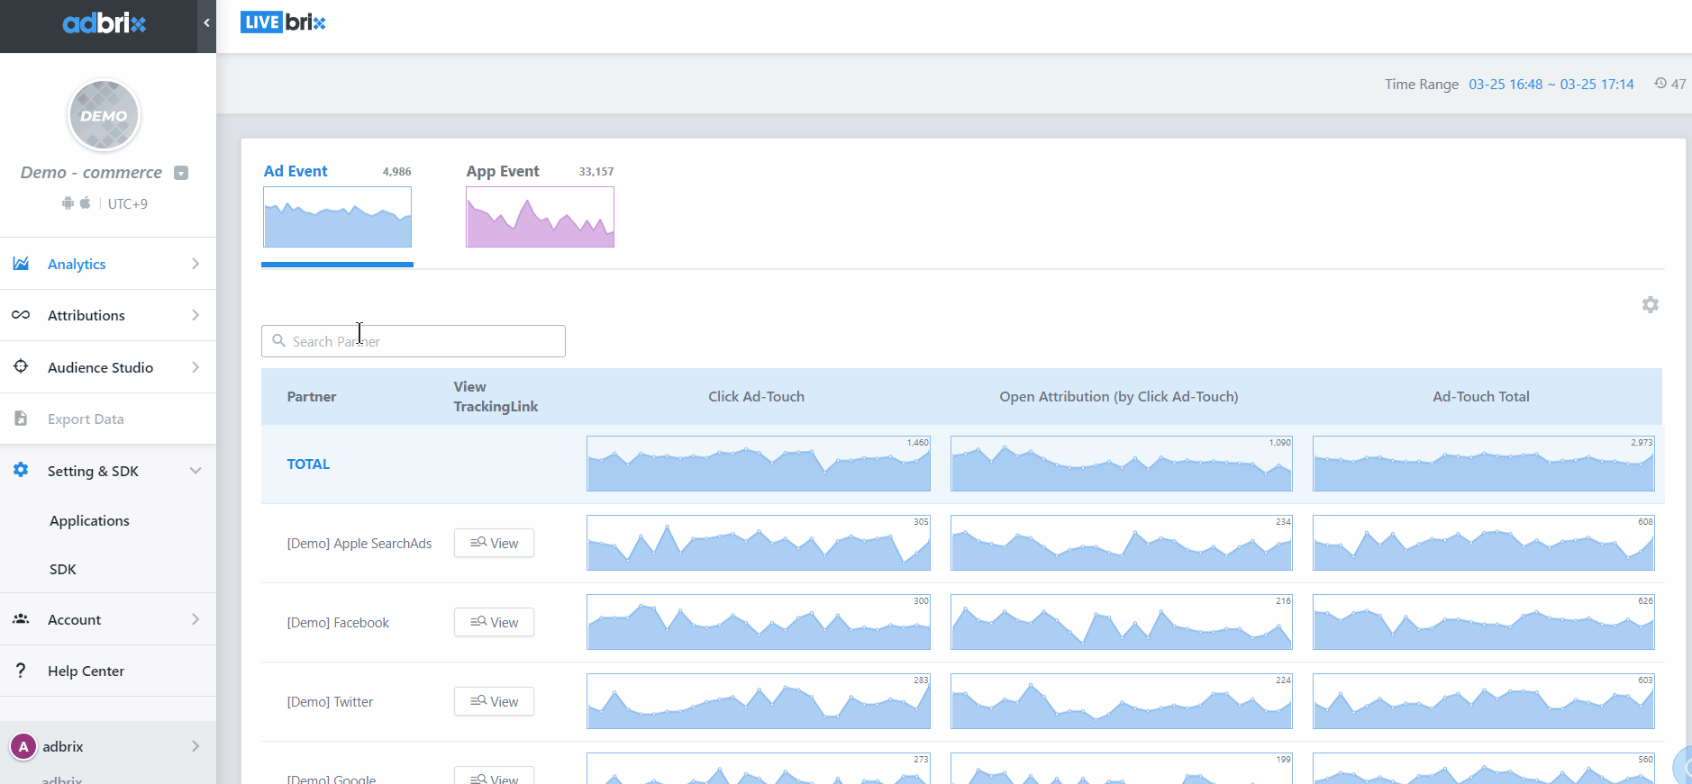Click the Apple platform icon under app name
Image resolution: width=1692 pixels, height=784 pixels.
point(85,203)
